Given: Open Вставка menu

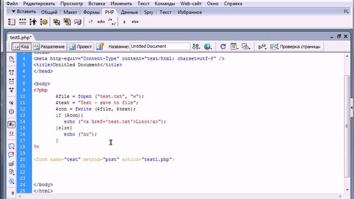Looking at the screenshot, I should (x=97, y=4).
